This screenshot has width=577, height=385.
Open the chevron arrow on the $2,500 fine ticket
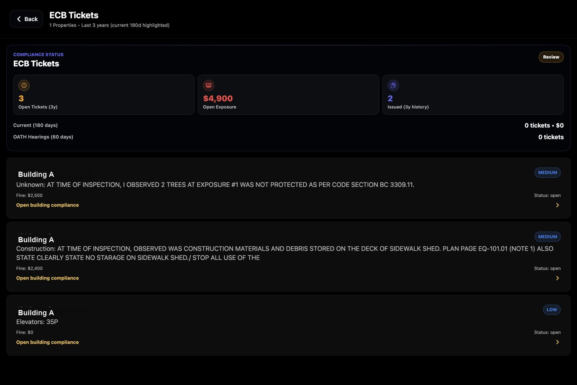(x=557, y=205)
